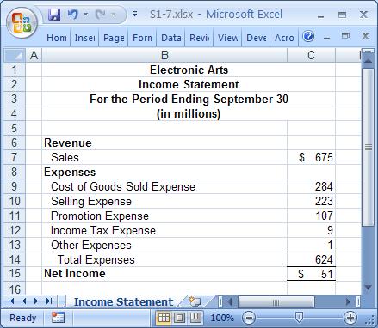Select the Sales value $ 675 cell

tap(311, 157)
